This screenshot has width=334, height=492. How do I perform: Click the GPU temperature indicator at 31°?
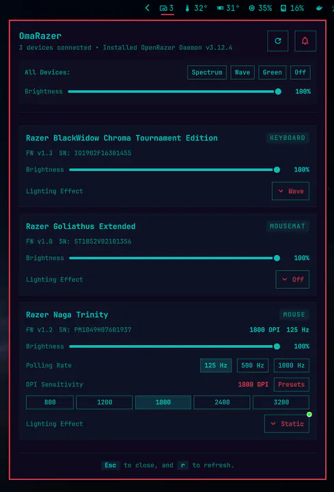click(x=228, y=8)
